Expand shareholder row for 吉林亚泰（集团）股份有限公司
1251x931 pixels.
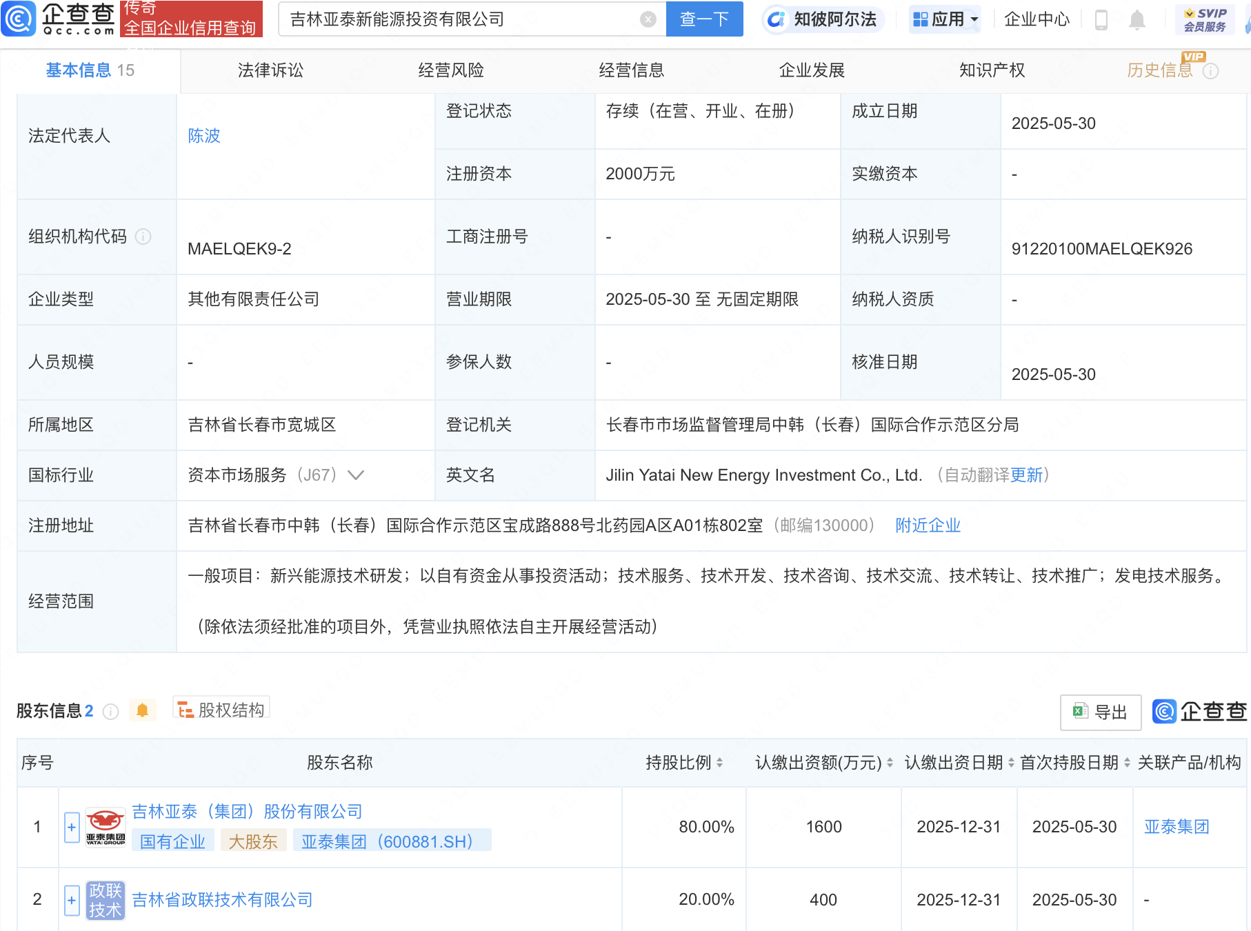72,828
